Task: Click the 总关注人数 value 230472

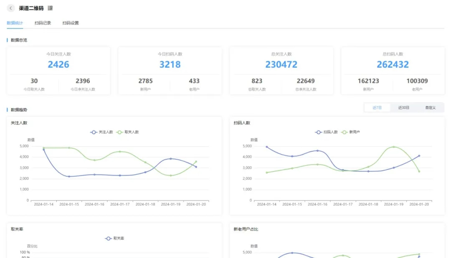Action: tap(281, 64)
